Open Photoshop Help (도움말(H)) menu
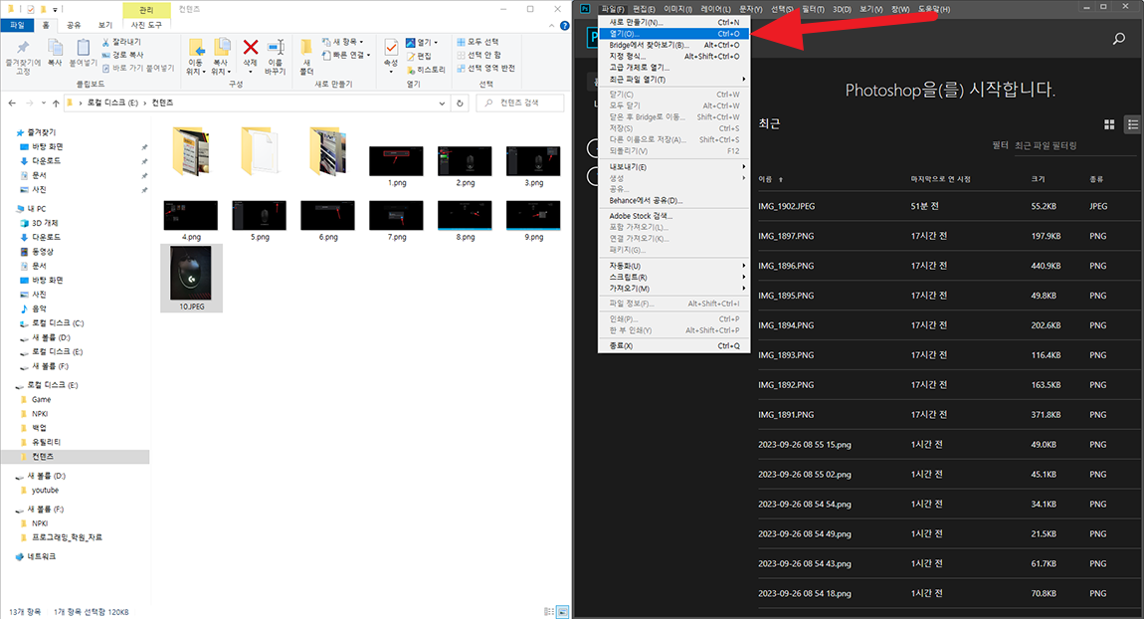This screenshot has width=1144, height=619. click(x=934, y=9)
